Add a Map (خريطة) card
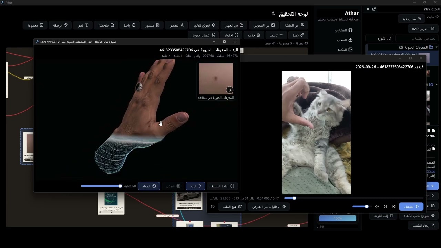Screen dimensions: 441x248 click(x=60, y=25)
